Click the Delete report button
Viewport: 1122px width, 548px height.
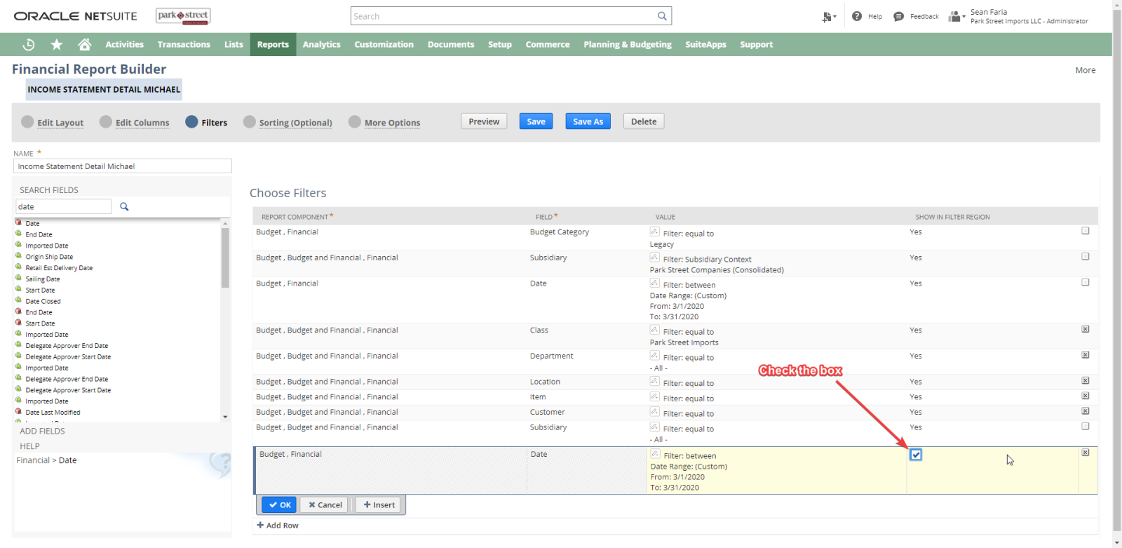pyautogui.click(x=644, y=121)
